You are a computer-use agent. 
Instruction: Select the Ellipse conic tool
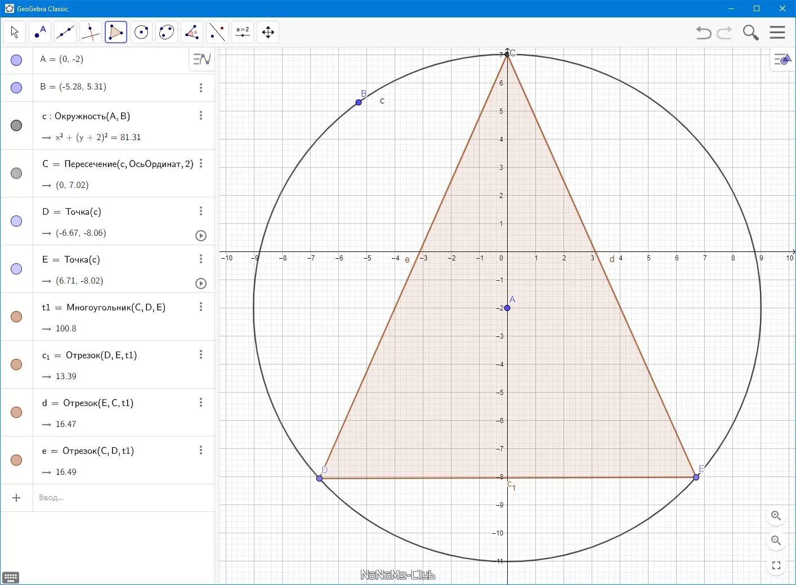pos(167,32)
